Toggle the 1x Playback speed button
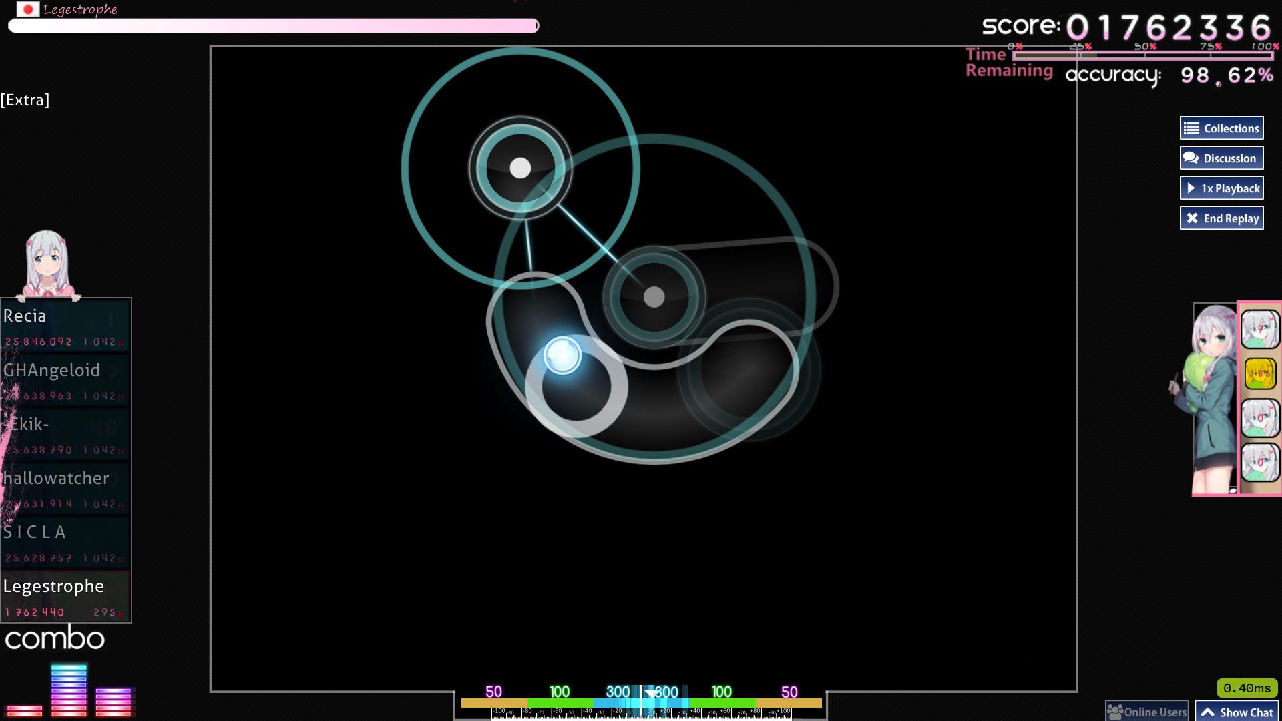The height and width of the screenshot is (721, 1282). click(x=1221, y=188)
